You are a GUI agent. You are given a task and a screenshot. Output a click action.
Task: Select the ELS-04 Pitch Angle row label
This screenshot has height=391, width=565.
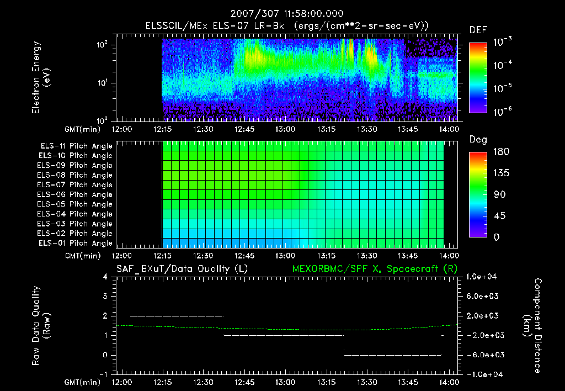75,214
